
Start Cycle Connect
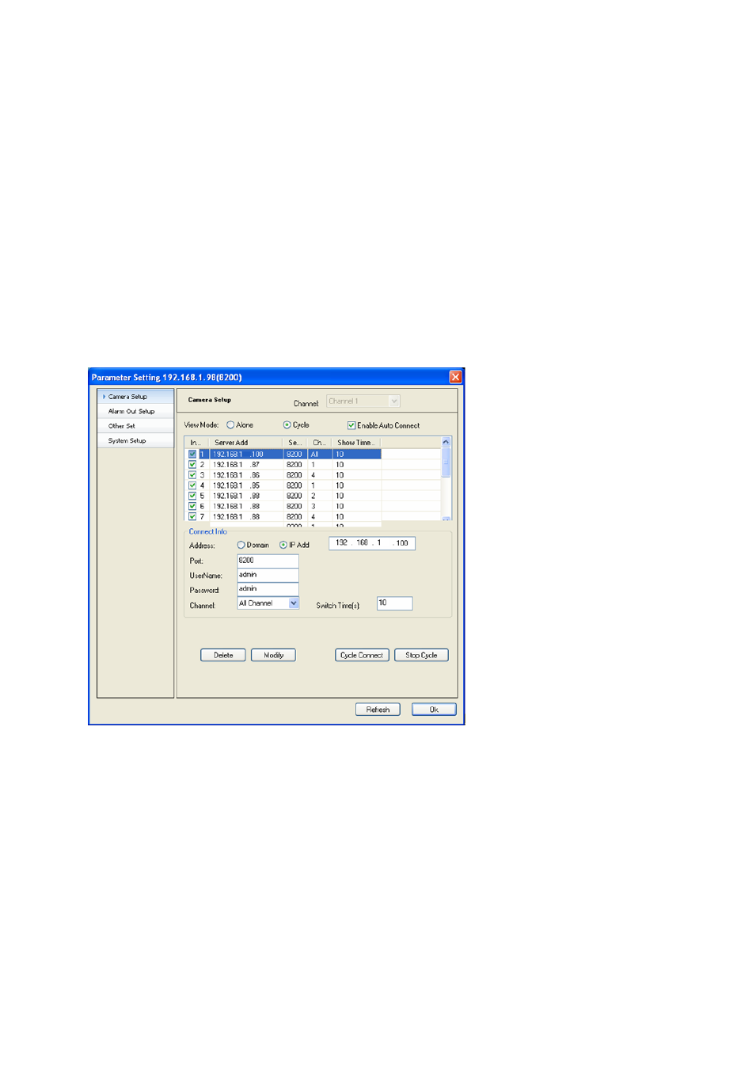tap(362, 655)
